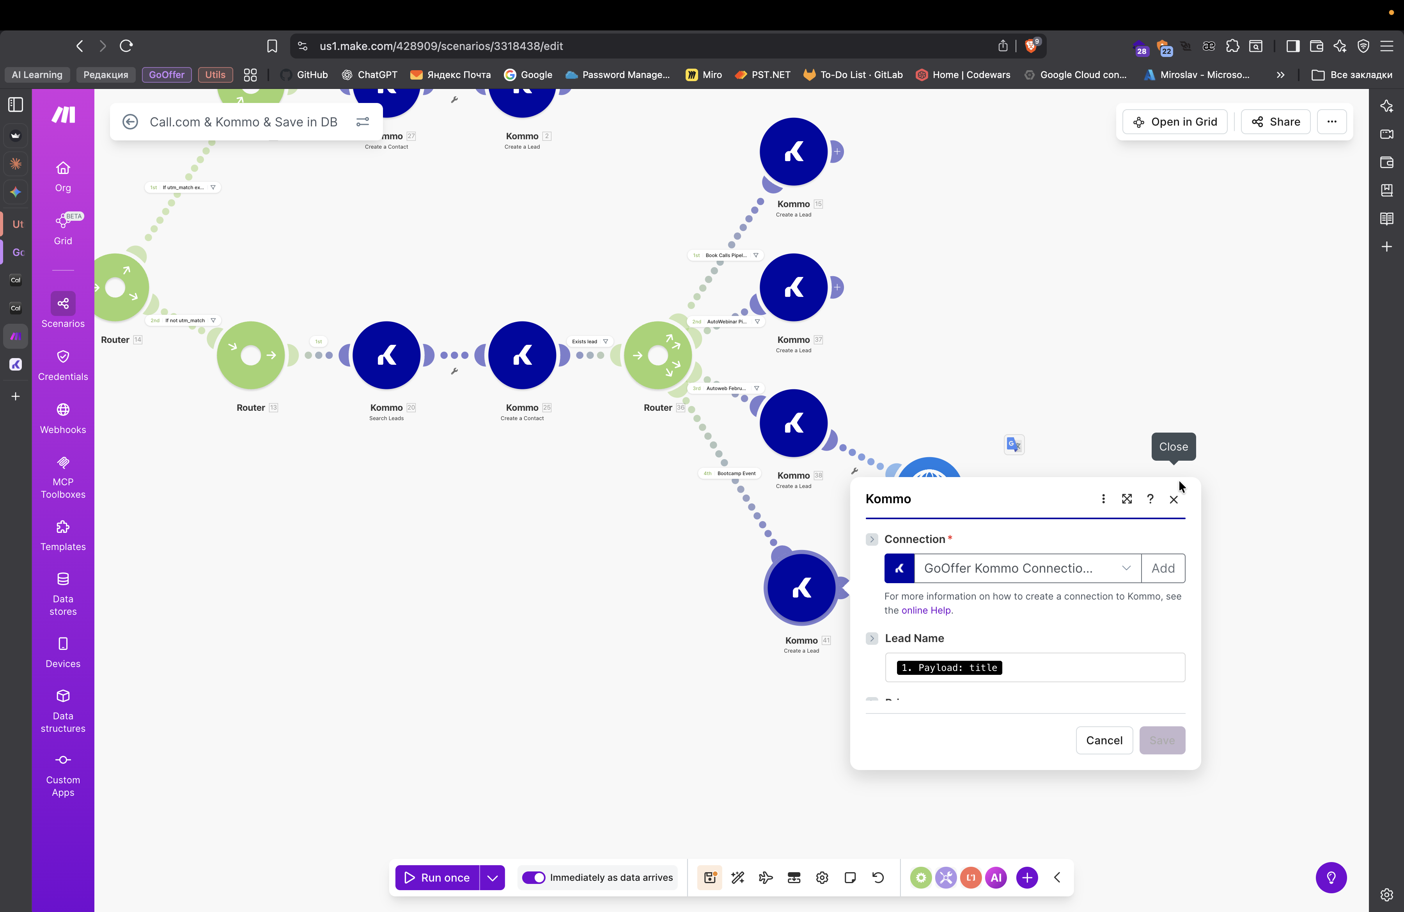Expand the Connection field toggle arrow
1404x912 pixels.
pos(872,539)
